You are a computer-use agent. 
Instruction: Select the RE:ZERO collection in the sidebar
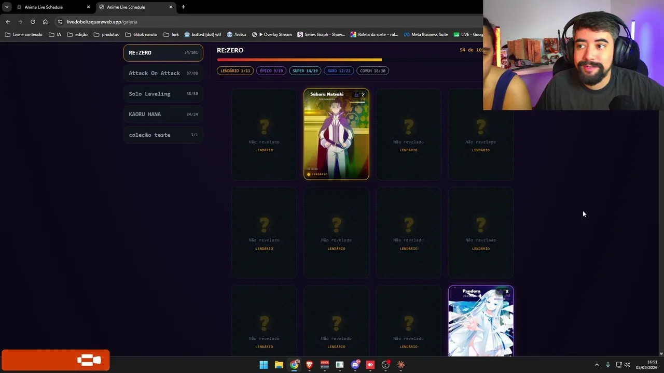pyautogui.click(x=163, y=53)
